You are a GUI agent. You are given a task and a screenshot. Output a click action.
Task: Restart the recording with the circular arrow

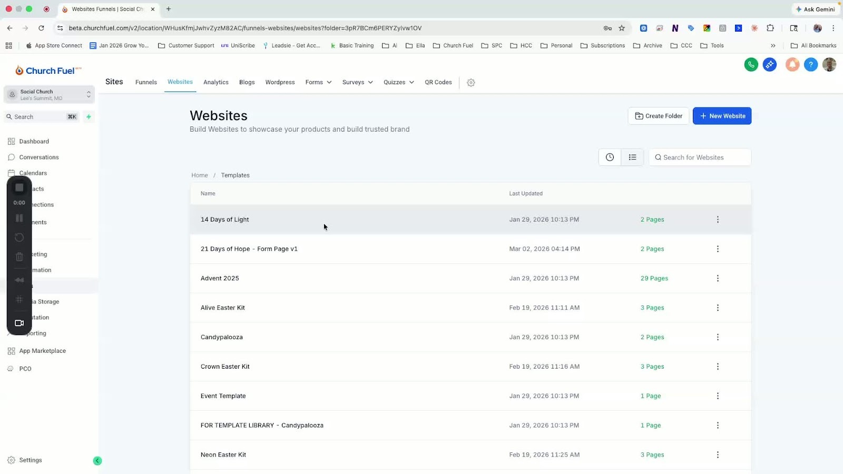pos(19,238)
